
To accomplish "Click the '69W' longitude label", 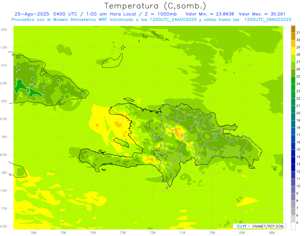I will (242, 232).
